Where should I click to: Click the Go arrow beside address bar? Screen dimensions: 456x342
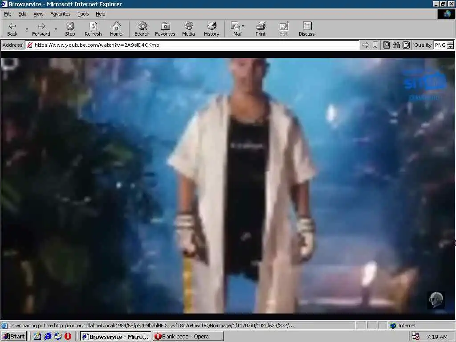point(365,45)
